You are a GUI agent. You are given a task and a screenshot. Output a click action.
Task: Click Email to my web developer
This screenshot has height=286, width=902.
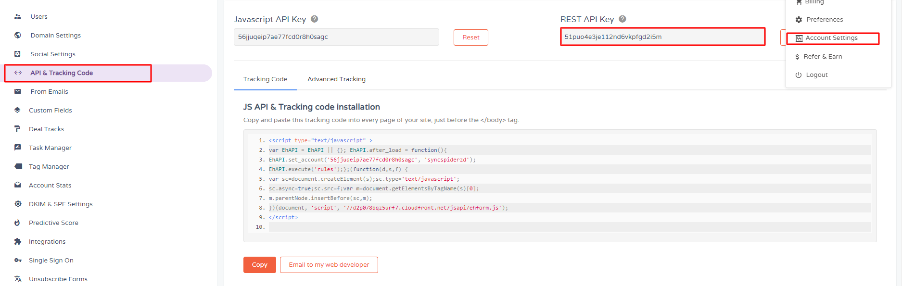click(329, 265)
